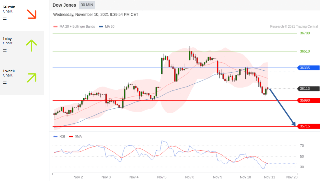Click the chart date and time text
The height and width of the screenshot is (181, 320).
[x=96, y=15]
